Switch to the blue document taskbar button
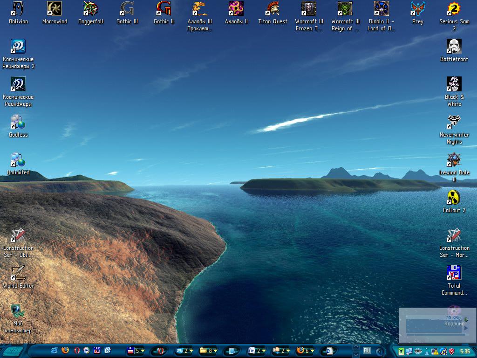477x358 pixels. tap(232, 351)
